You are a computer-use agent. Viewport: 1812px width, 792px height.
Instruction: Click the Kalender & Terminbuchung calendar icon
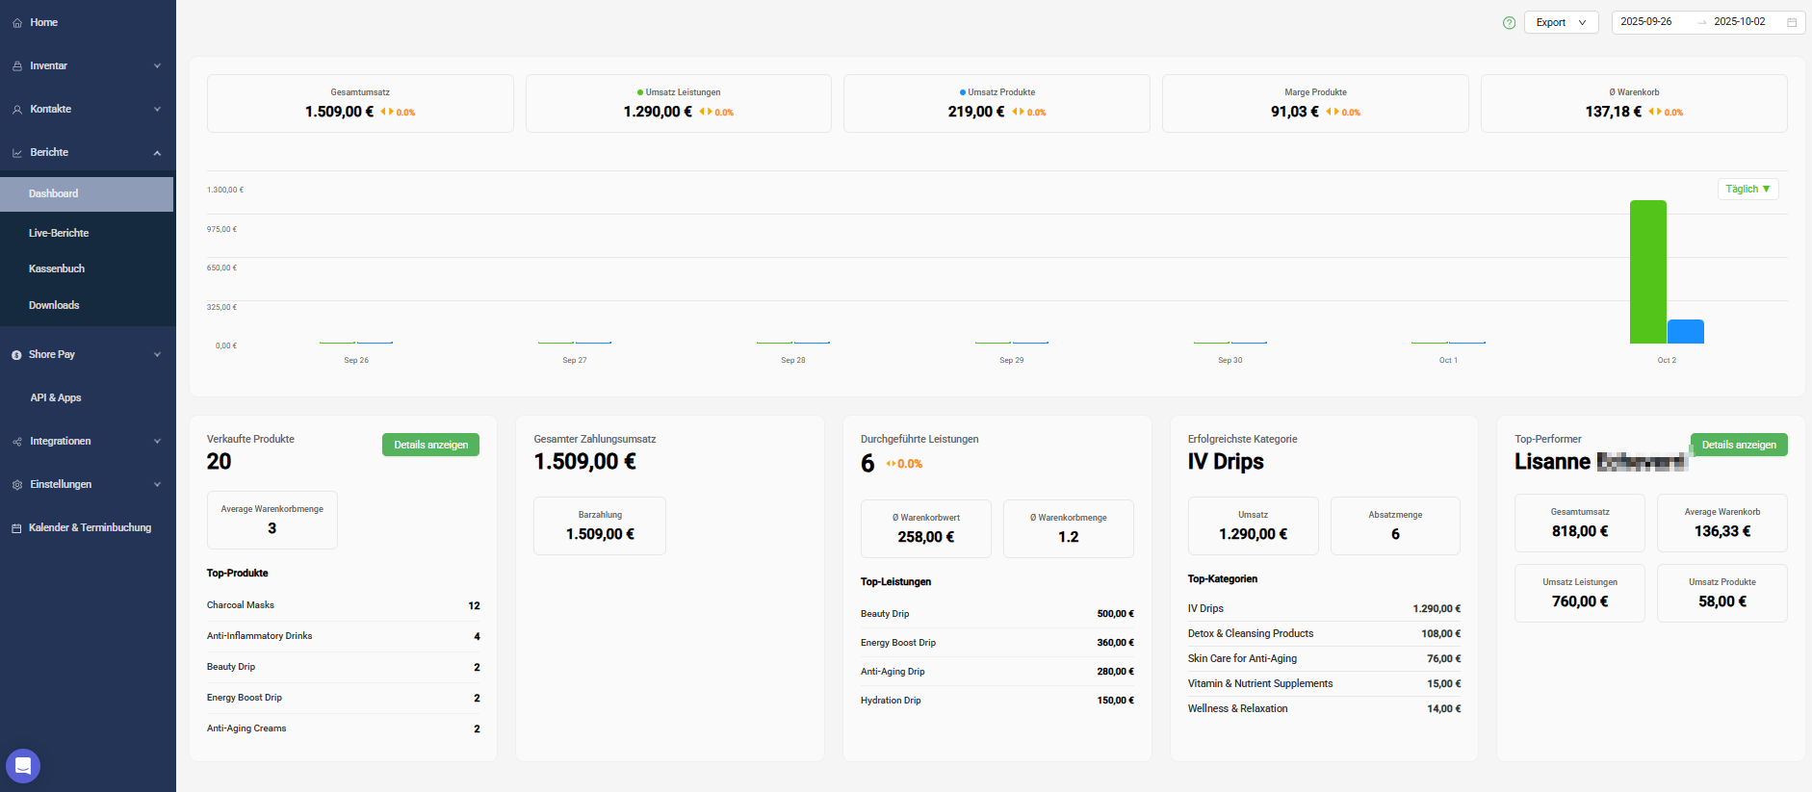point(16,528)
